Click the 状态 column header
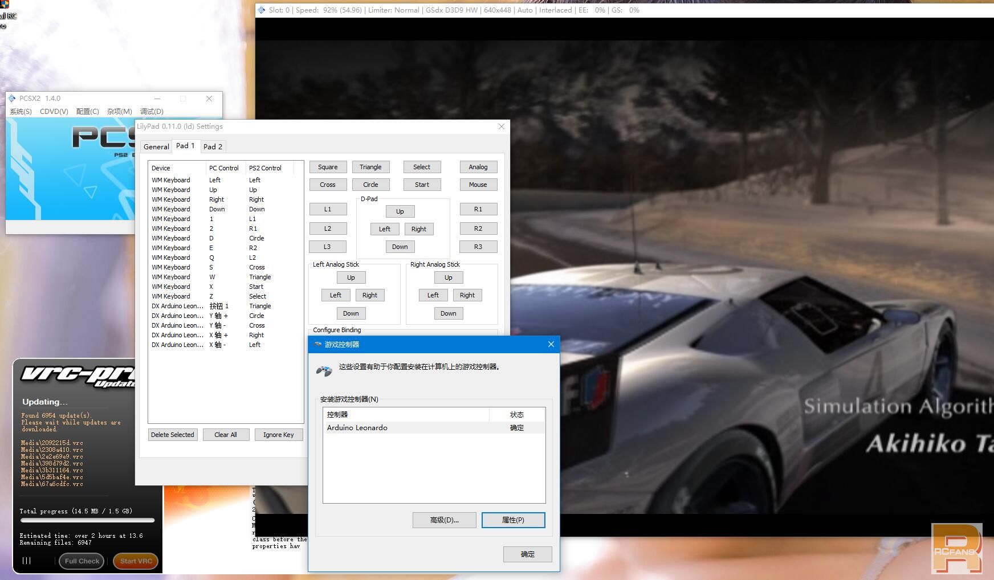 (517, 415)
